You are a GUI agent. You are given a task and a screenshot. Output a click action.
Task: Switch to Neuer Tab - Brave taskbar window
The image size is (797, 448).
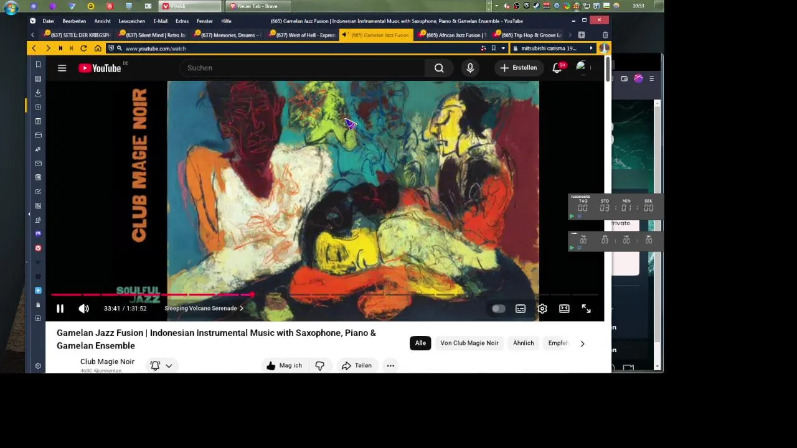pos(257,6)
